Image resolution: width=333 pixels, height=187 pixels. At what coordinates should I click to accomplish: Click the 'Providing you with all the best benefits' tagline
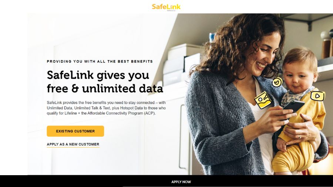pos(100,61)
